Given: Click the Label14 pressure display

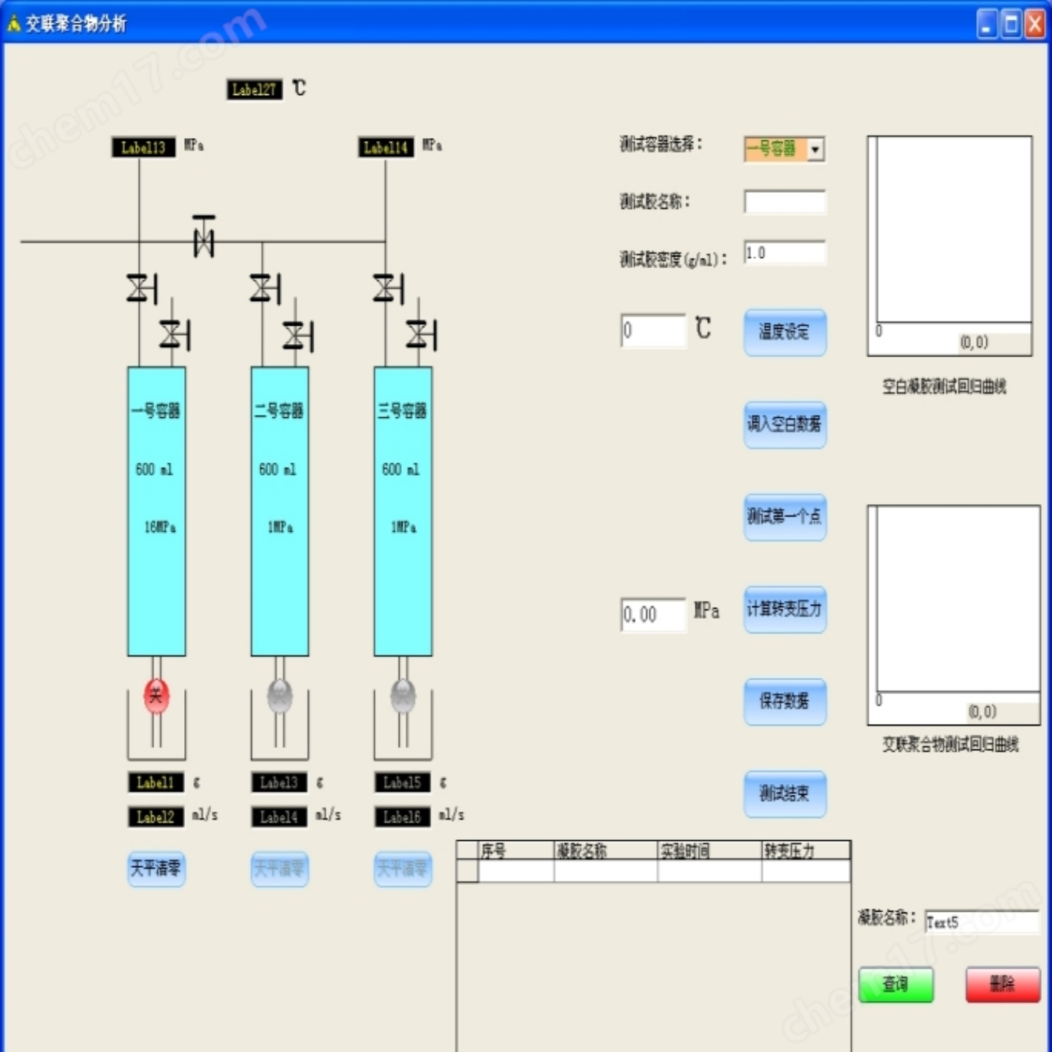Looking at the screenshot, I should coord(386,148).
